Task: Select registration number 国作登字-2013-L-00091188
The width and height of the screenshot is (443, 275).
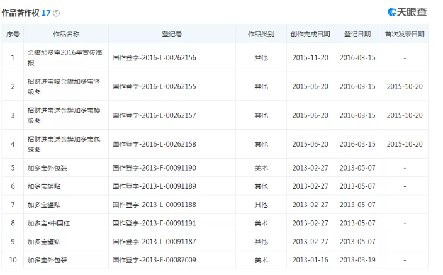Action: [x=154, y=205]
